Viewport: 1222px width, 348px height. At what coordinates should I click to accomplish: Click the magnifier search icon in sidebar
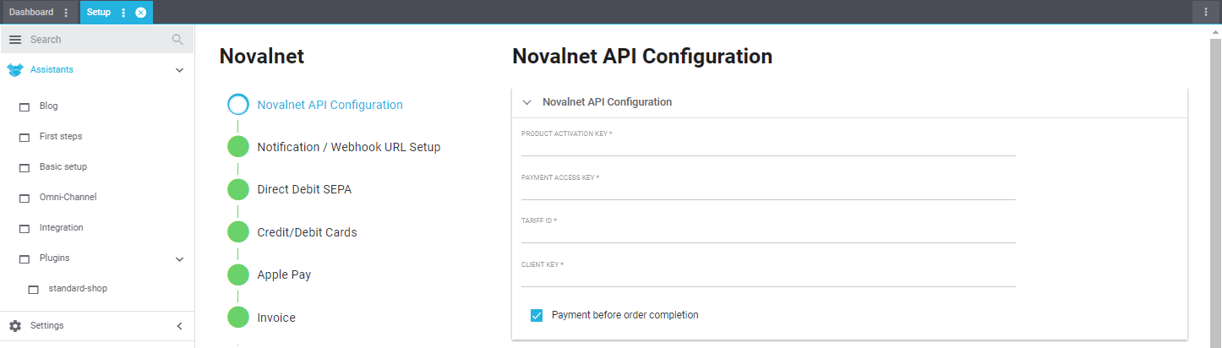click(x=177, y=40)
